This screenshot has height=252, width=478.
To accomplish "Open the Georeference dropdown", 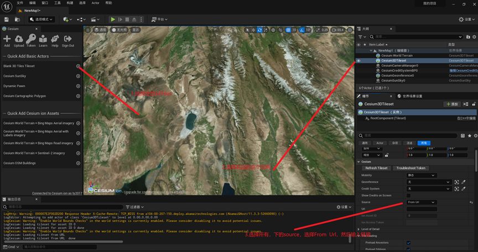I will tap(429, 182).
